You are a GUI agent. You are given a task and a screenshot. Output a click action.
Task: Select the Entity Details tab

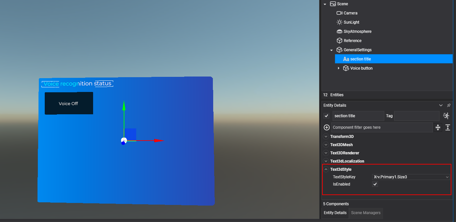pos(335,213)
